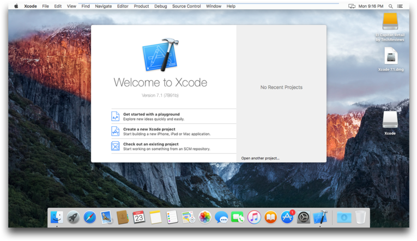The width and height of the screenshot is (417, 241).
Task: Open Messages speech bubble icon
Action: click(221, 218)
